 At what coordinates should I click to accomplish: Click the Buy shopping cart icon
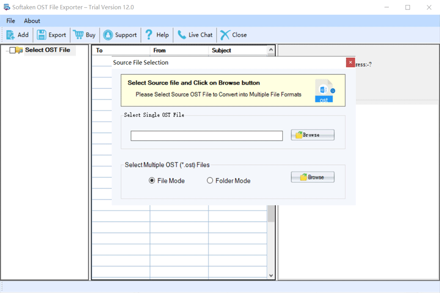tap(78, 35)
